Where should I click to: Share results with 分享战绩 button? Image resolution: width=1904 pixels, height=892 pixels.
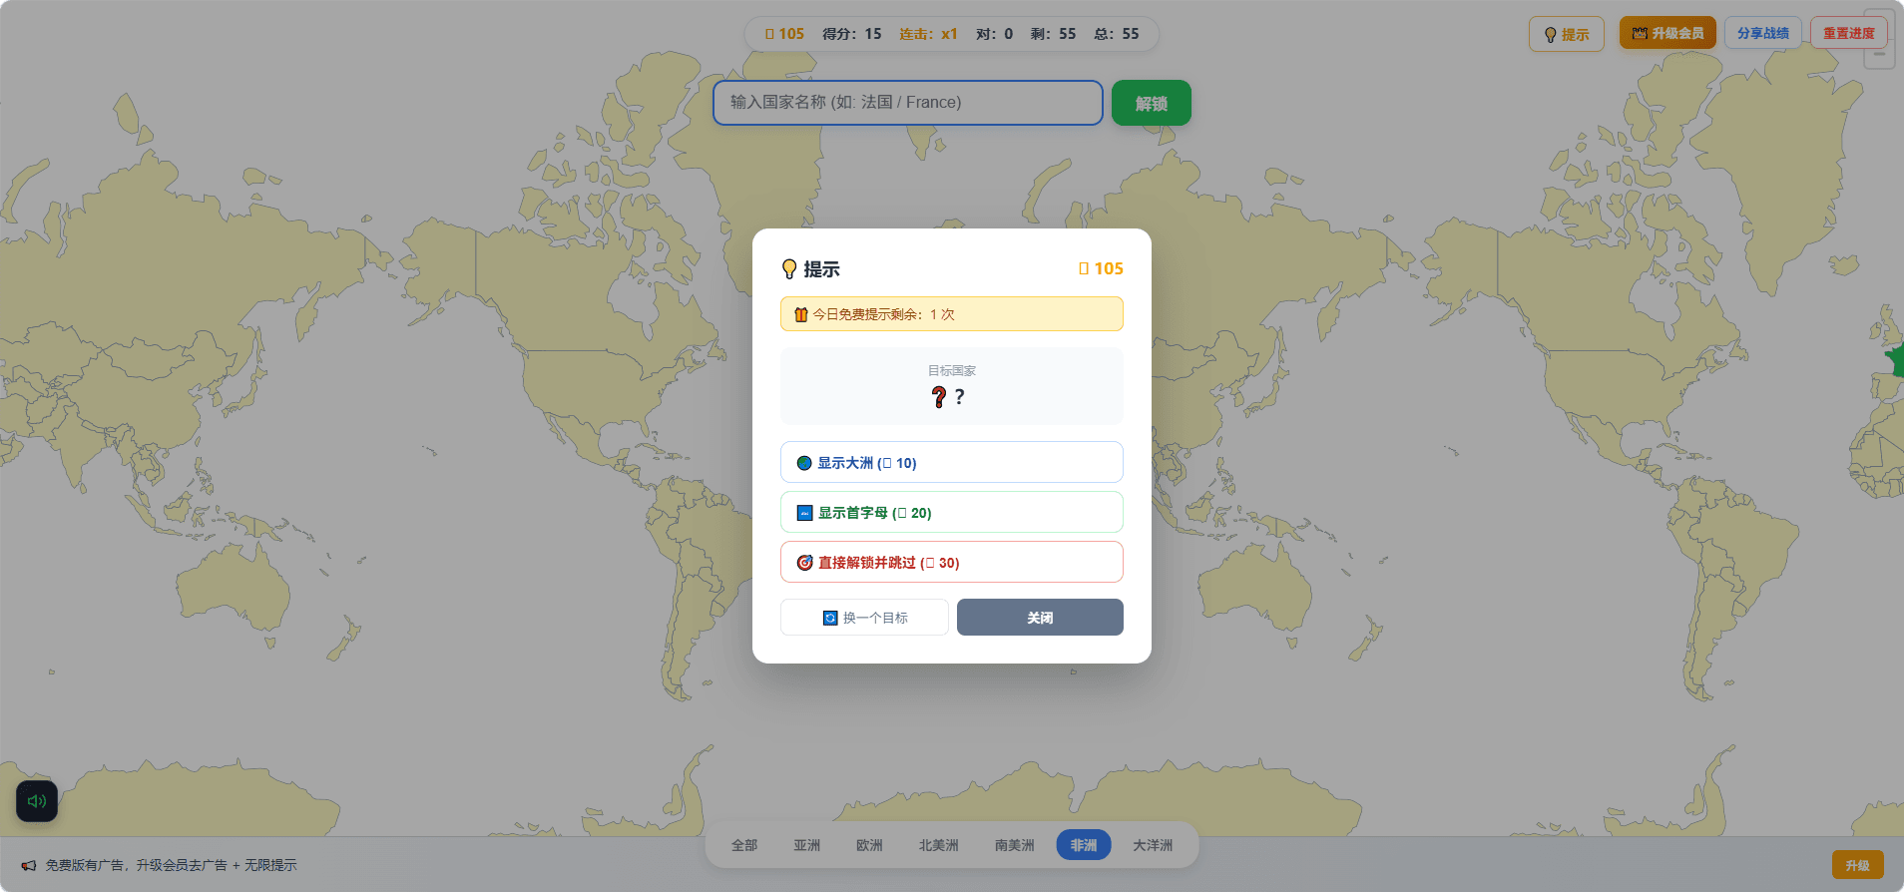pos(1763,33)
